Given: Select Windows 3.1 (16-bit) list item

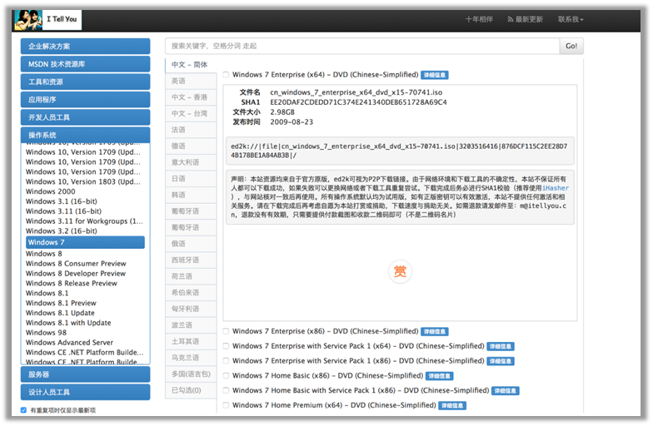Looking at the screenshot, I should point(62,201).
